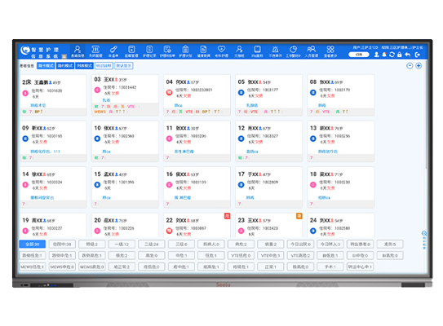This screenshot has height=326, width=443.
Task: Click the VTE高危 2 filter button
Action: pos(300,255)
